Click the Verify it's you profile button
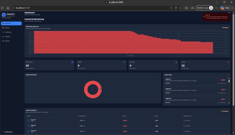This screenshot has width=235, height=135. point(204,8)
